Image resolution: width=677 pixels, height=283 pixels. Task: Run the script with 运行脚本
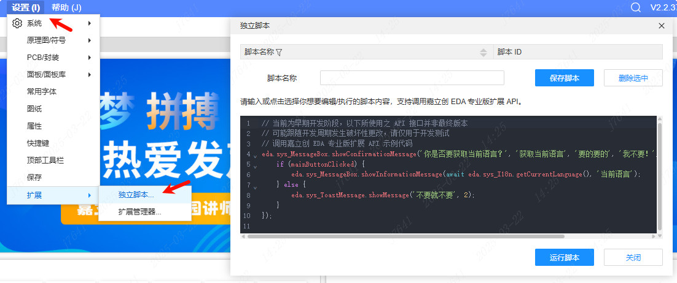pyautogui.click(x=564, y=257)
